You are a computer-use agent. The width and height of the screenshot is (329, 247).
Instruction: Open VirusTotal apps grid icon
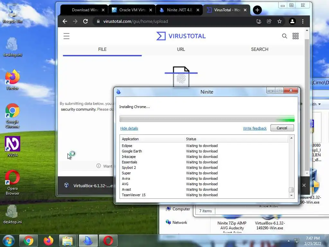[296, 36]
